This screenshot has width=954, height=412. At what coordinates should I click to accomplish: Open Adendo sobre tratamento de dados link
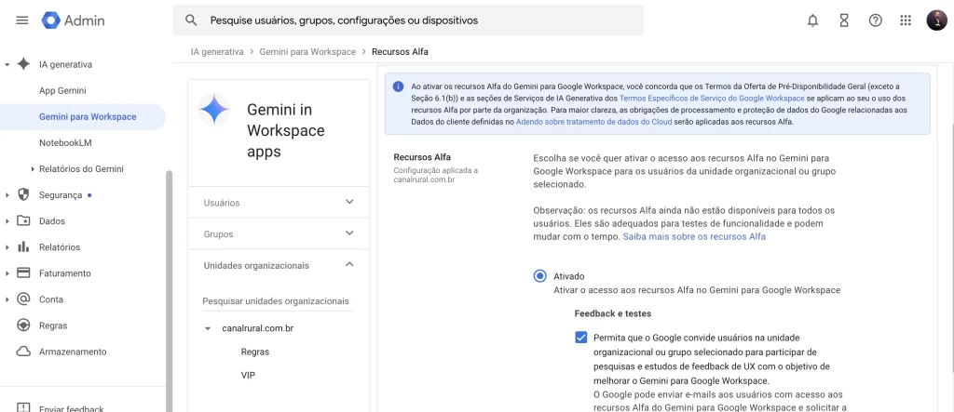click(593, 122)
